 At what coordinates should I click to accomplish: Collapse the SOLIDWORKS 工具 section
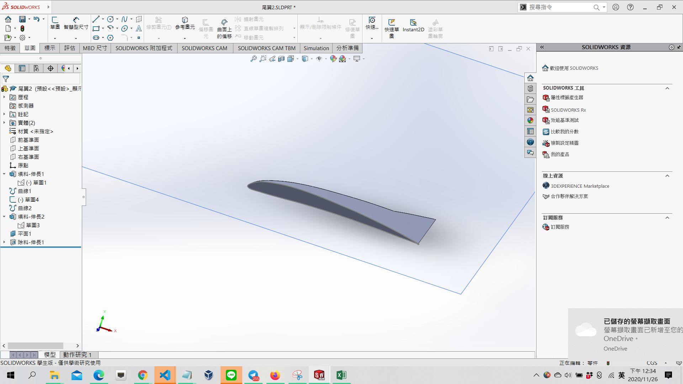(x=667, y=88)
